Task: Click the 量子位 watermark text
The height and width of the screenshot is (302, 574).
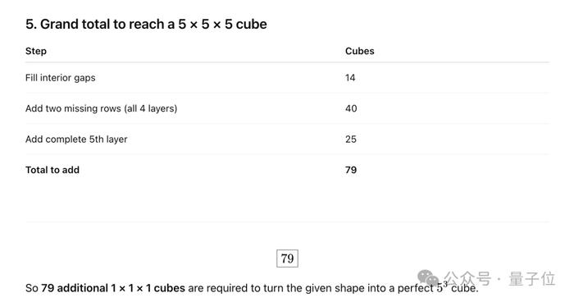Action: click(532, 278)
